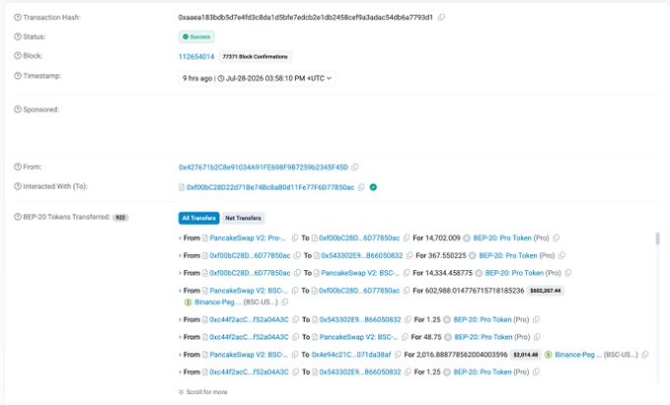Expand the 367.550225 Pro Token transfer row
The image size is (670, 405).
(x=180, y=255)
